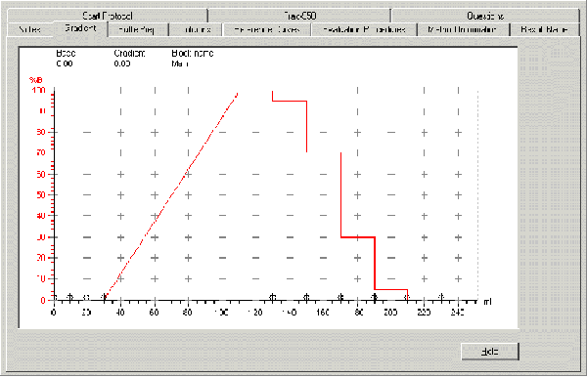Switch to the Start Protocol tab
Screen dimensions: 587x378
click(x=107, y=16)
